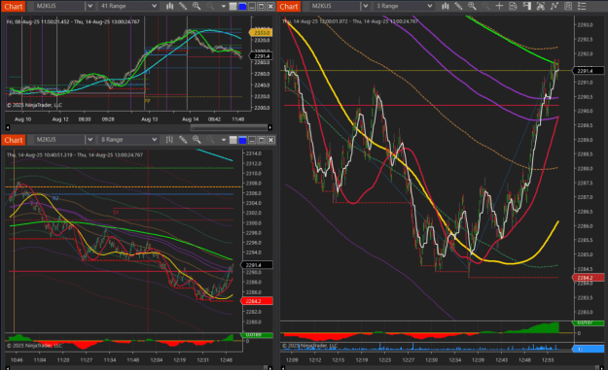Click zoom in magnifier in 41 Range chart
Screen dimensions: 608x370
tap(197, 6)
